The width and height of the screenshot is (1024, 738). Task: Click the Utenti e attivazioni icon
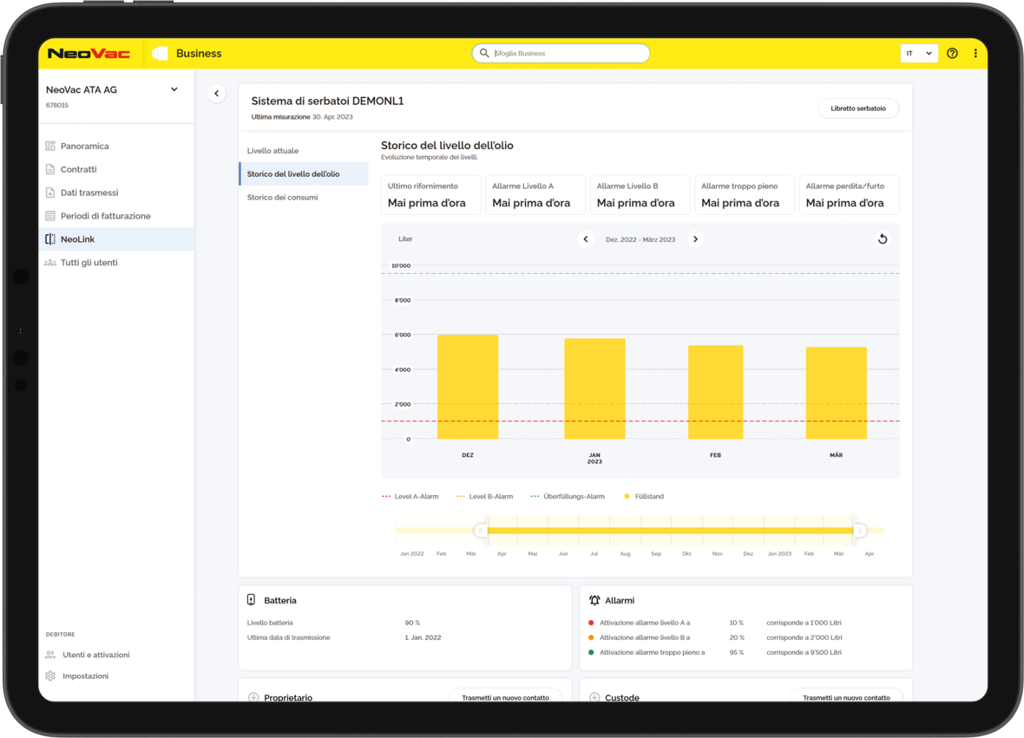point(51,655)
